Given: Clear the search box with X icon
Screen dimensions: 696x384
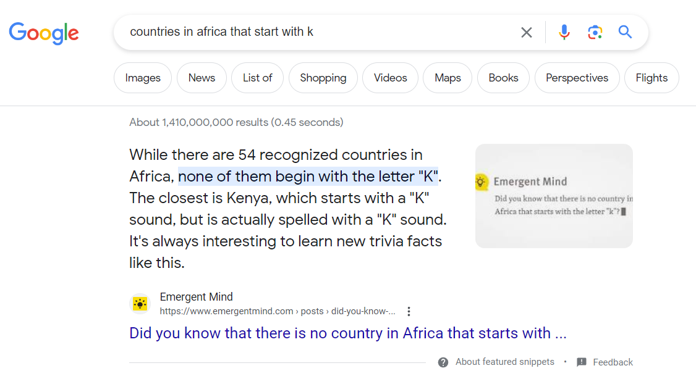Looking at the screenshot, I should 527,32.
